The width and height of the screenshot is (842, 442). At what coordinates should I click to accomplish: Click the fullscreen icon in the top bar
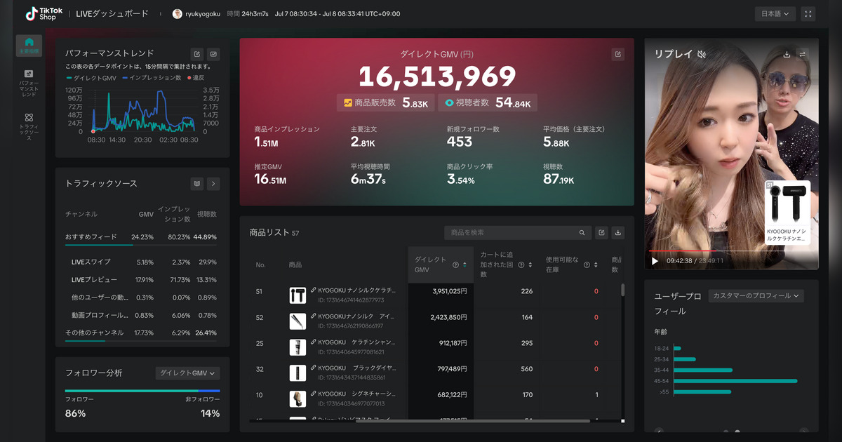(808, 13)
